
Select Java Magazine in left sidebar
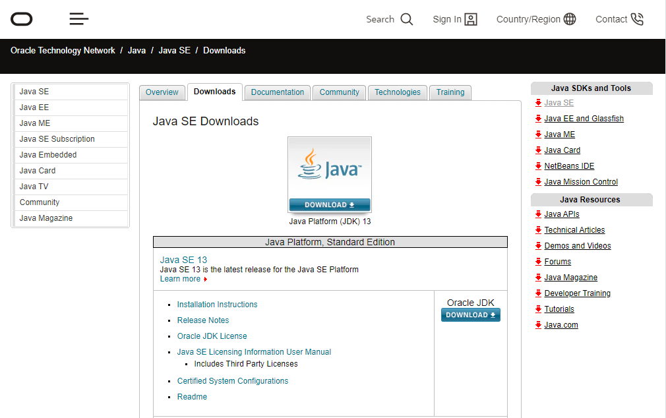[x=70, y=218]
